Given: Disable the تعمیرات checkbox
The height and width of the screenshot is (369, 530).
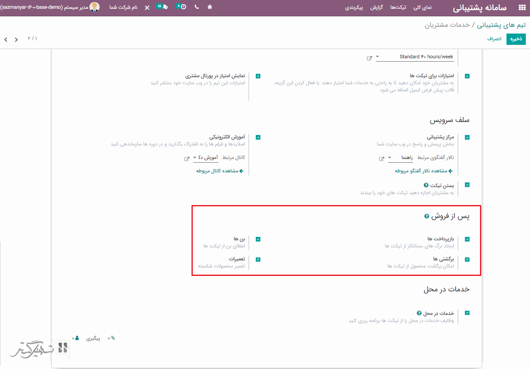Looking at the screenshot, I should 258,259.
